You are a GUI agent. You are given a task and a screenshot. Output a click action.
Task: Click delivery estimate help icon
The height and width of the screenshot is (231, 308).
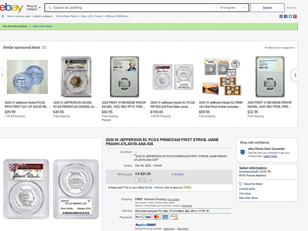208,211
